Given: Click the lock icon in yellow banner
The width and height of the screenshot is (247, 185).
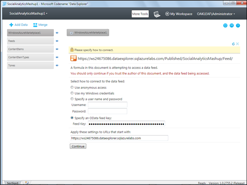Looking at the screenshot, I should (x=72, y=50).
